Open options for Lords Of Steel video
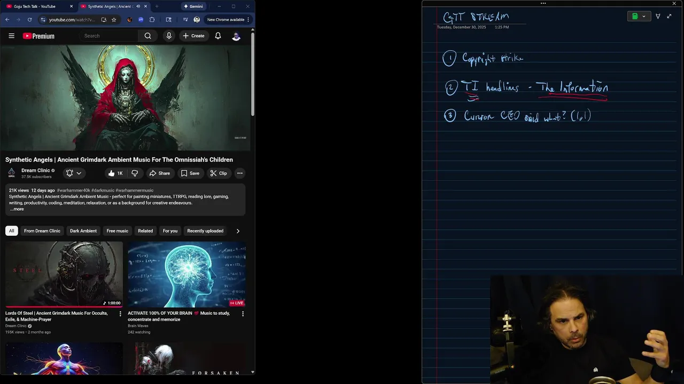The image size is (684, 384). (x=120, y=314)
